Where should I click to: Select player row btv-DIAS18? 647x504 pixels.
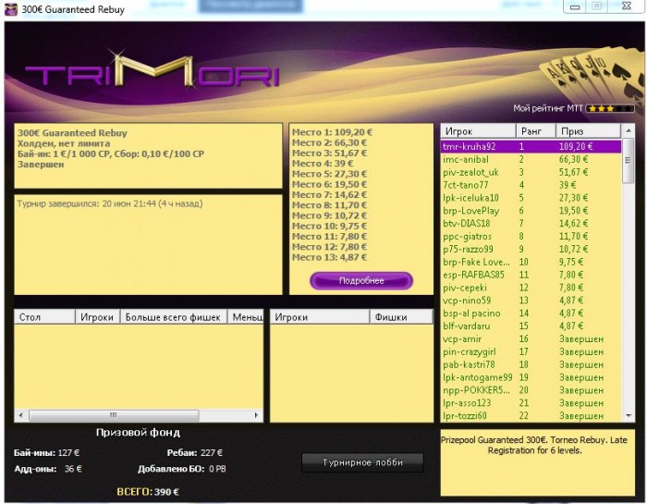tap(531, 223)
